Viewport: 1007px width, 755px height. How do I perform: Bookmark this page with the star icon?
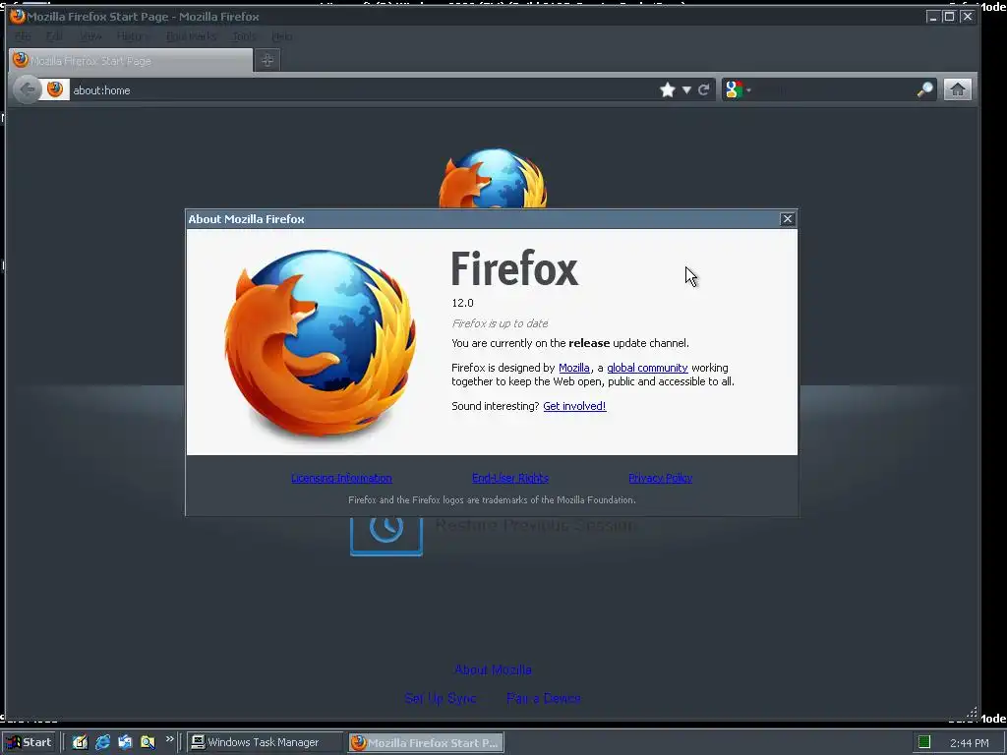click(x=668, y=89)
